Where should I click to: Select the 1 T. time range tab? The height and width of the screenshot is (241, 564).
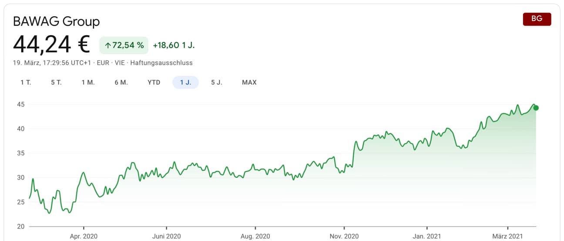pos(26,82)
